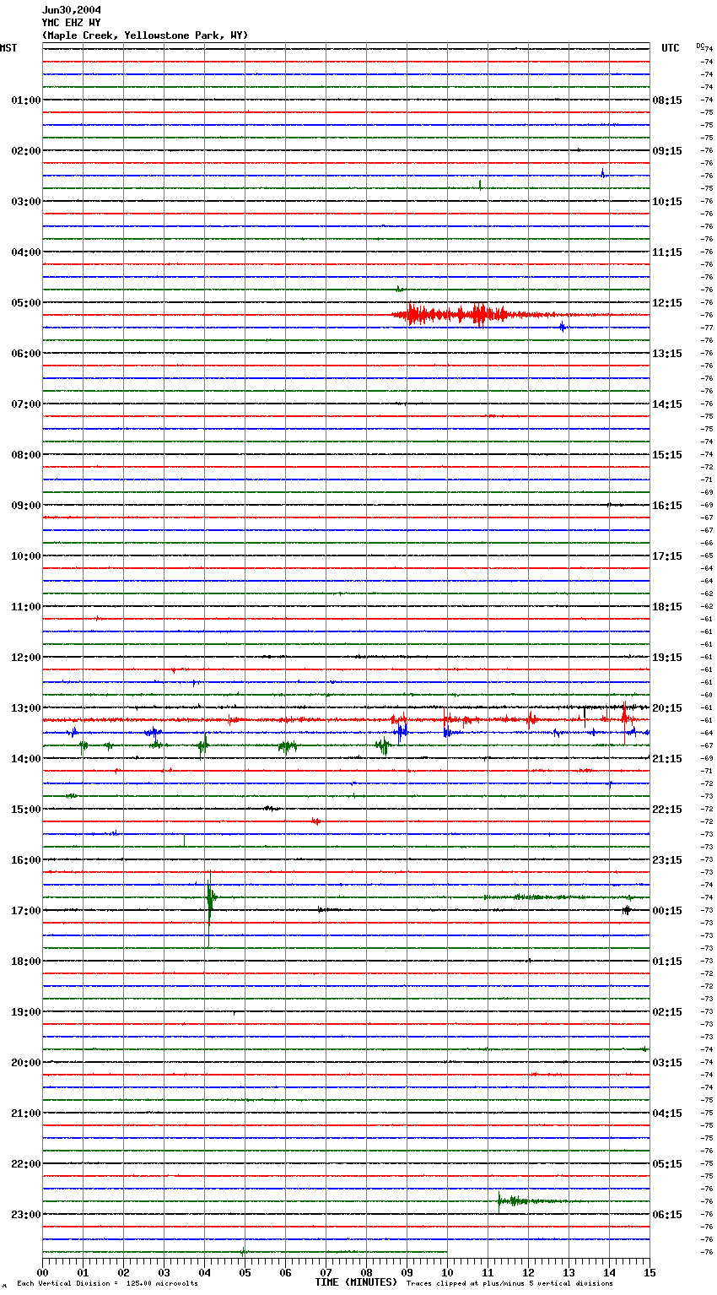This screenshot has width=717, height=1295.
Task: Click the '15' minute tick label
Action: coord(650,1273)
